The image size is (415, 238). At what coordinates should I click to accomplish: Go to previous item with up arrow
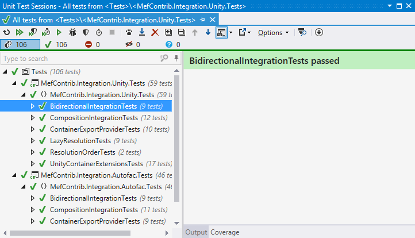click(195, 33)
